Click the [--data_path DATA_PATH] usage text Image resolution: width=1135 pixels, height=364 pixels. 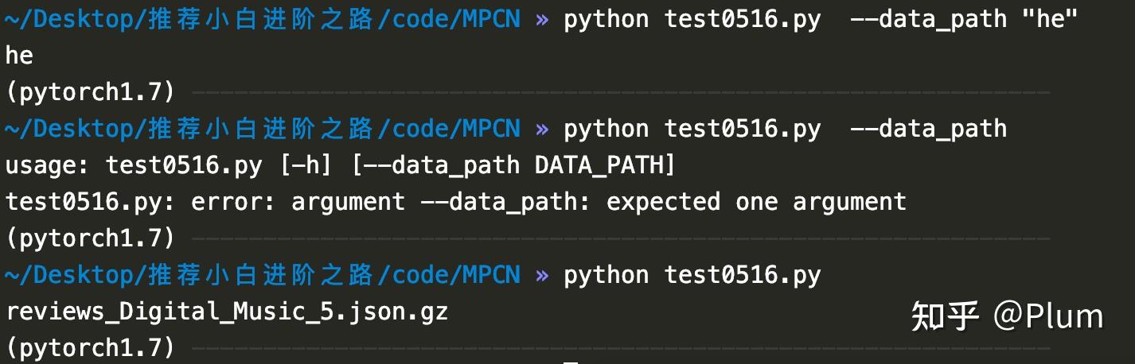coord(513,165)
